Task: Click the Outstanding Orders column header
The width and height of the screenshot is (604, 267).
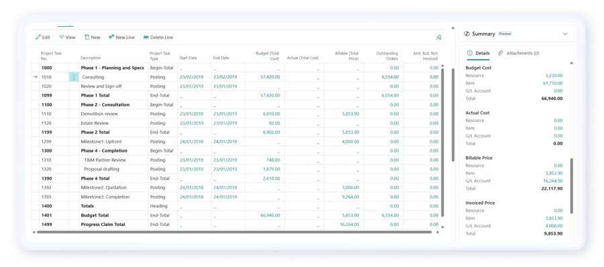Action: pyautogui.click(x=387, y=56)
